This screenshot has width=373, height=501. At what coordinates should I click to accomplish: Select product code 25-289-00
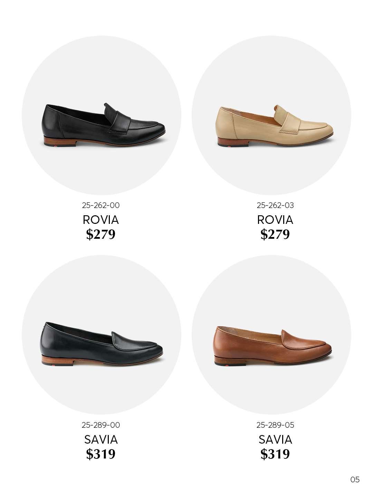click(101, 425)
